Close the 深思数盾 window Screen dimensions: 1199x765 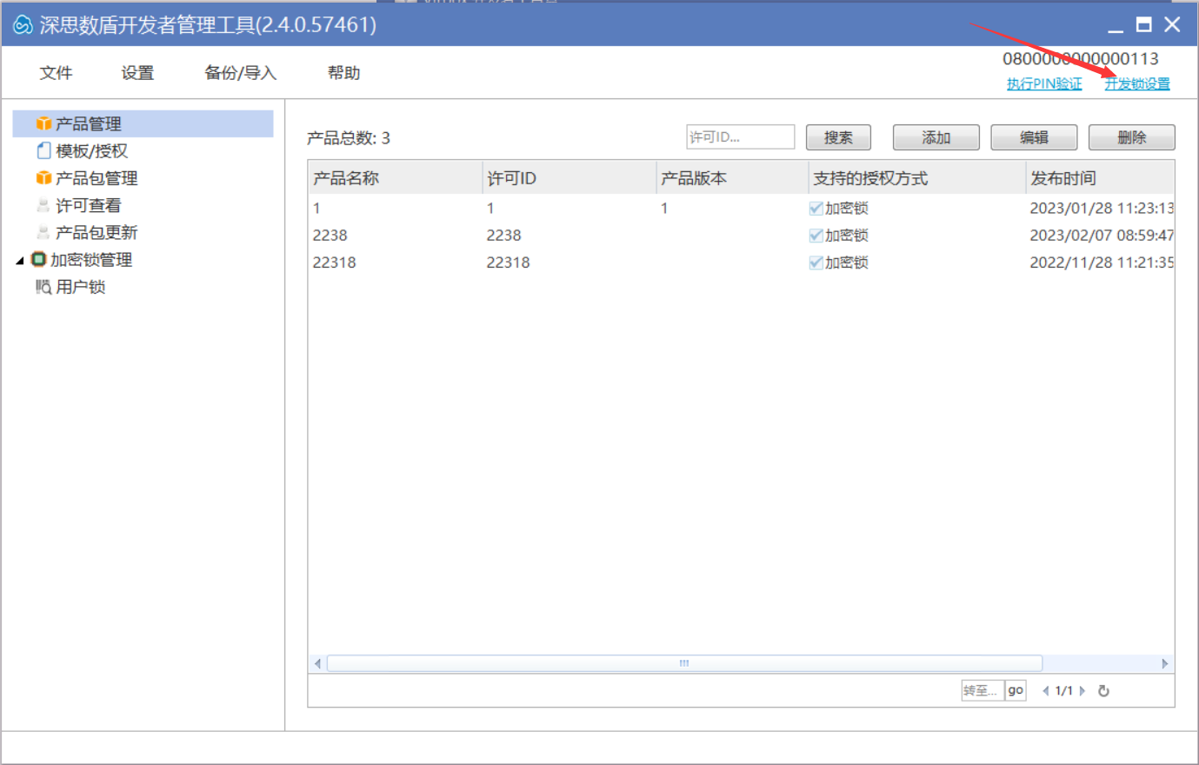1172,25
